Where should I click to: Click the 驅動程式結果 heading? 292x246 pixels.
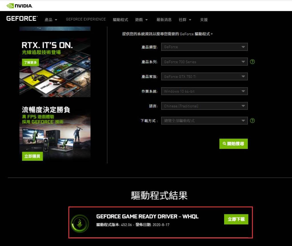159,196
